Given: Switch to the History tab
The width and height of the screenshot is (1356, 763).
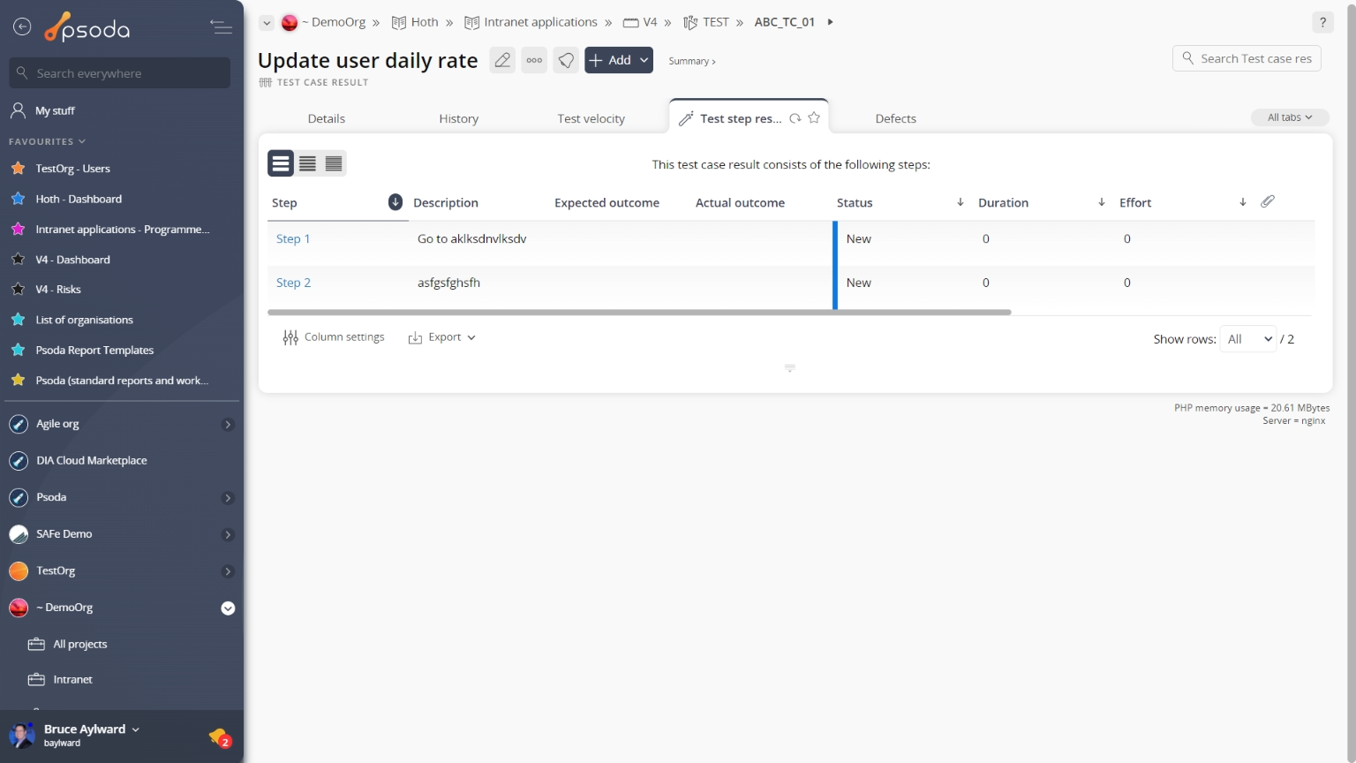Looking at the screenshot, I should pyautogui.click(x=459, y=118).
